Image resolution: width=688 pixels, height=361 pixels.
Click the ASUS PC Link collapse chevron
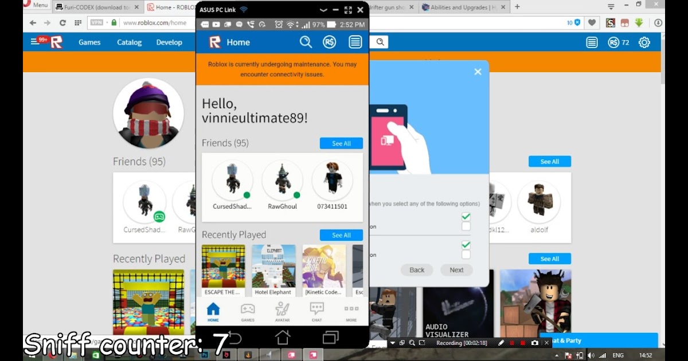323,10
